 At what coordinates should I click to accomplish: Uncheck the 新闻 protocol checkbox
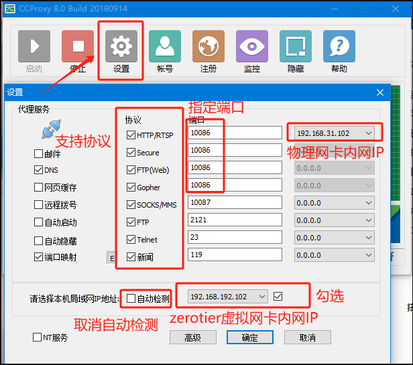point(131,257)
